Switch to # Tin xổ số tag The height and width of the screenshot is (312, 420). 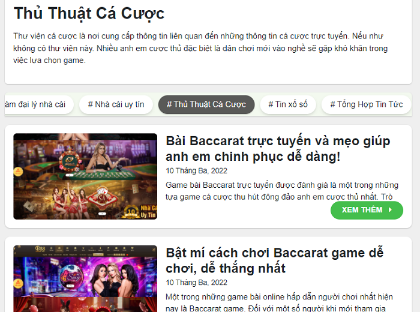coord(288,104)
